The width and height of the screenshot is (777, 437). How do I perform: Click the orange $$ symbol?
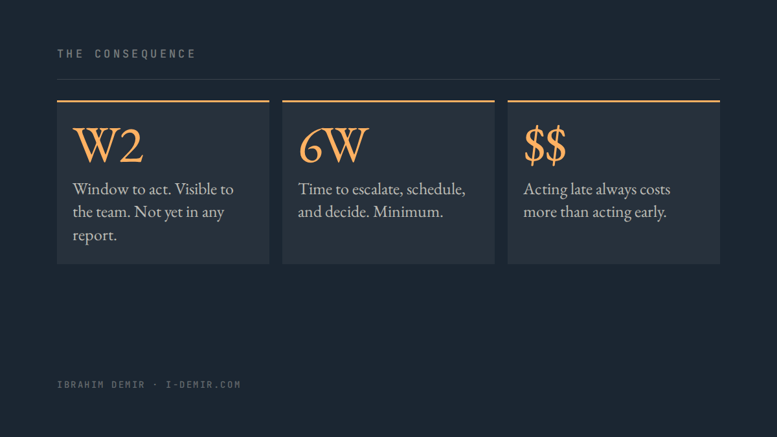(x=545, y=146)
